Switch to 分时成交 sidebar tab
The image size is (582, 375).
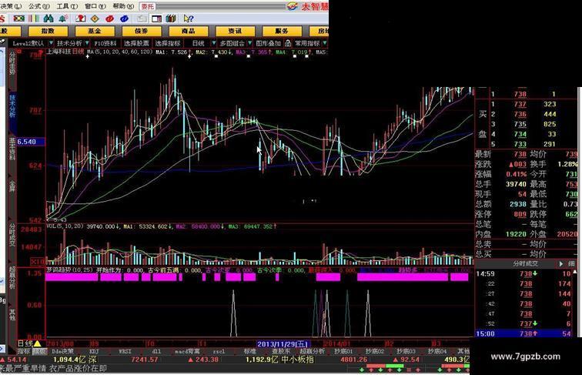(12, 236)
